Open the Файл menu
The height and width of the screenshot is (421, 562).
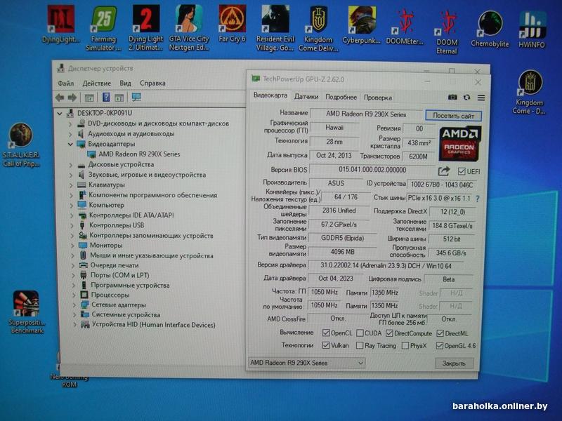point(66,83)
